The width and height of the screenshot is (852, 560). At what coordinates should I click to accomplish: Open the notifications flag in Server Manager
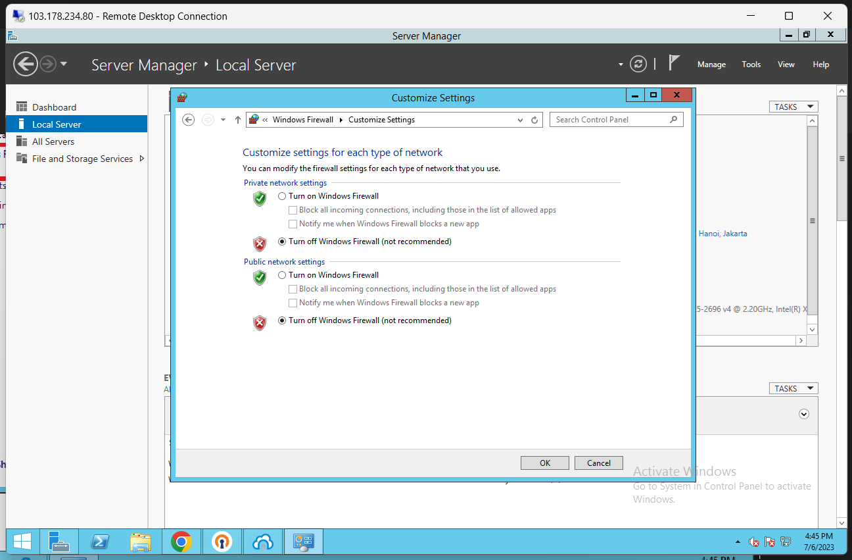tap(674, 63)
